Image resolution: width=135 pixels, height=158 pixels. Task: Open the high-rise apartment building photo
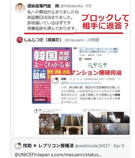72,124
